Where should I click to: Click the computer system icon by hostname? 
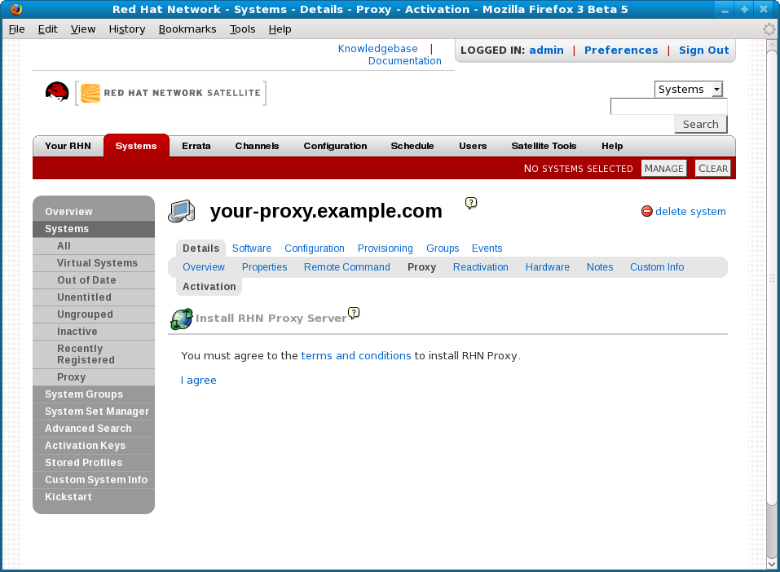click(182, 211)
